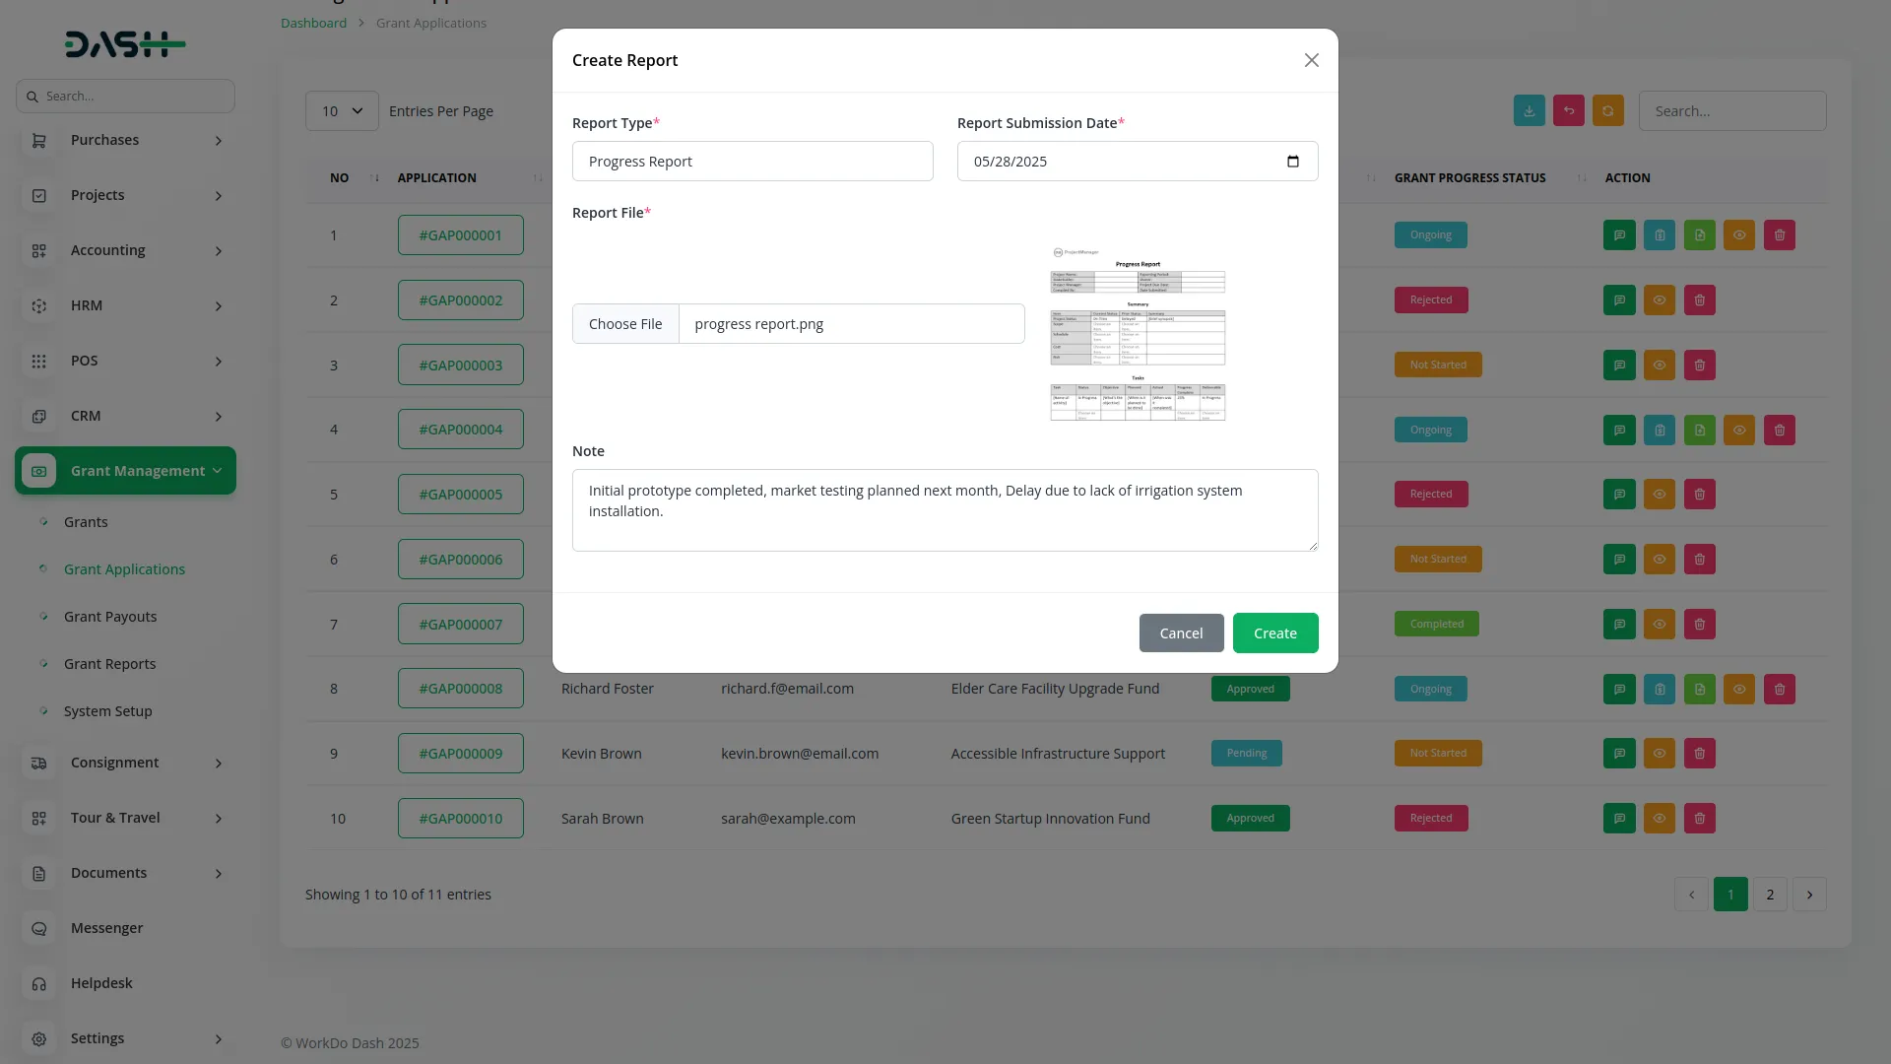This screenshot has height=1064, width=1891.
Task: View details of application #GAP000009 via eye icon
Action: (1660, 754)
